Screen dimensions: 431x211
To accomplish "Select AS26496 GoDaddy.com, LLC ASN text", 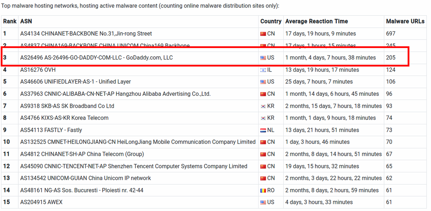I will coord(97,58).
